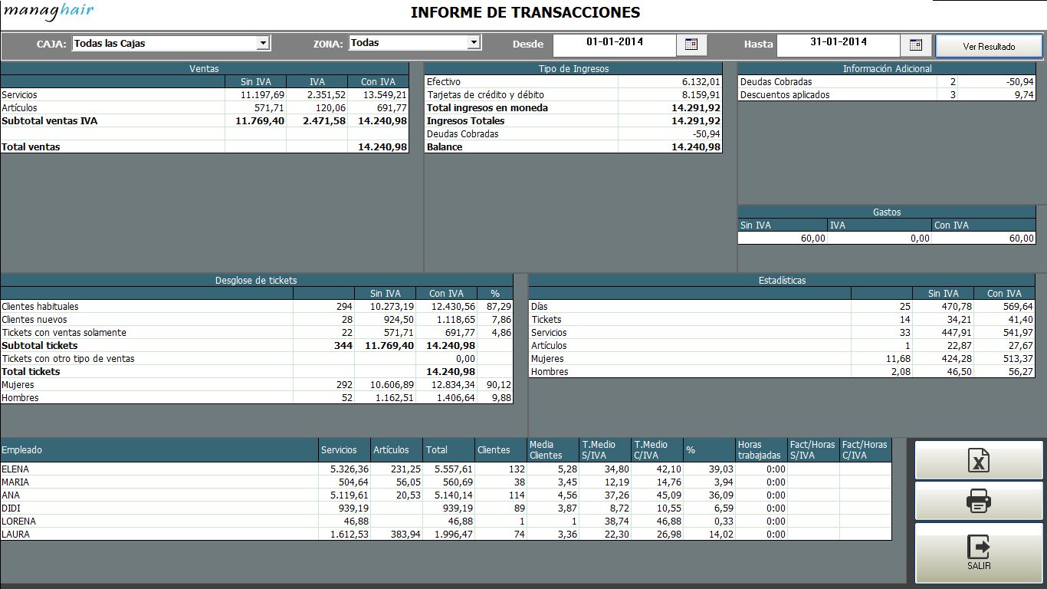Screen dimensions: 1047x589
Task: Expand the ZONA dropdown arrow
Action: pyautogui.click(x=474, y=43)
